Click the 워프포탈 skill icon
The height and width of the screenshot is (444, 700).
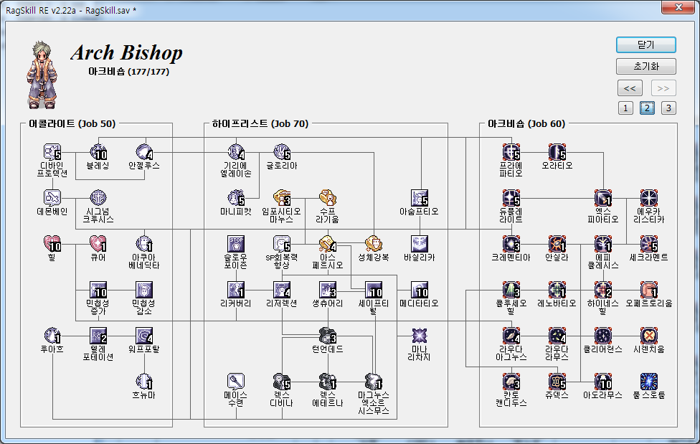pyautogui.click(x=144, y=336)
